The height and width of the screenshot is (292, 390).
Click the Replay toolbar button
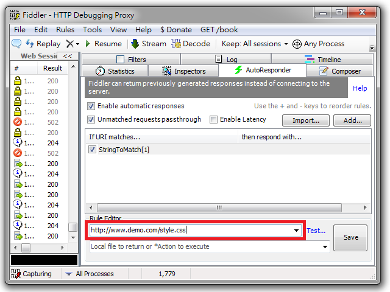43,44
